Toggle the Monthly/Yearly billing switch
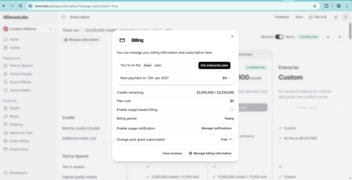The width and height of the screenshot is (352, 180). click(279, 37)
